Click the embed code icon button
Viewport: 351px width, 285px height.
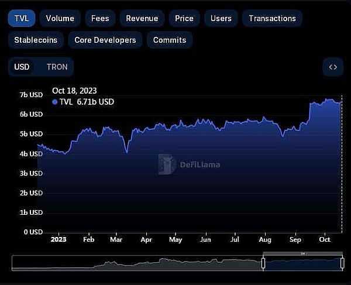coord(332,67)
